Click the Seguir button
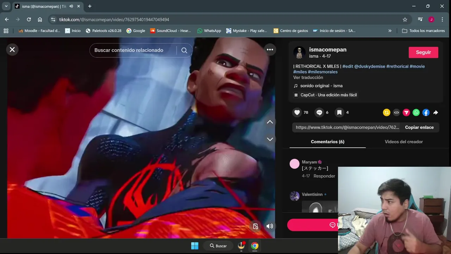451x254 pixels. pyautogui.click(x=423, y=52)
